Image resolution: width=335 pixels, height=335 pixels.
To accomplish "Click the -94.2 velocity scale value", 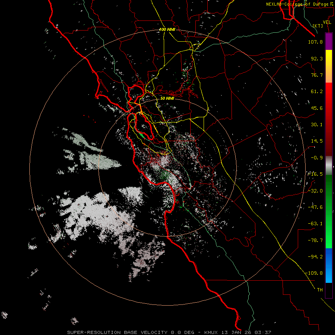I will [315, 256].
